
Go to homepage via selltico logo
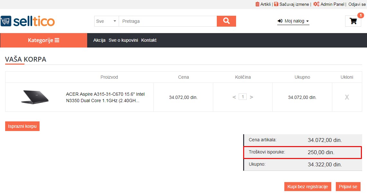(28, 21)
